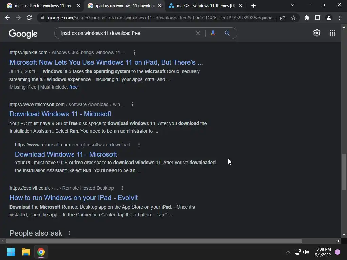Open the Google apps grid
This screenshot has width=347, height=260.
(x=332, y=33)
